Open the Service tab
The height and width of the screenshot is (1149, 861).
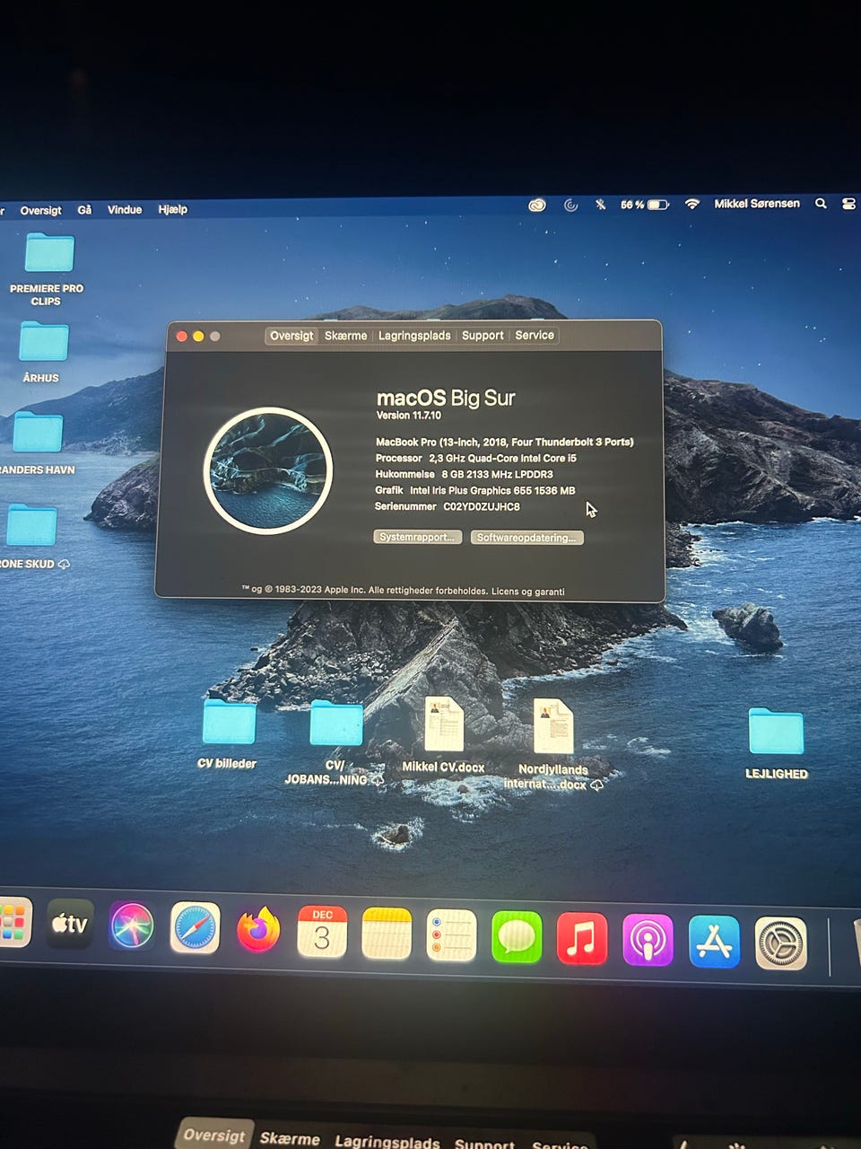535,335
